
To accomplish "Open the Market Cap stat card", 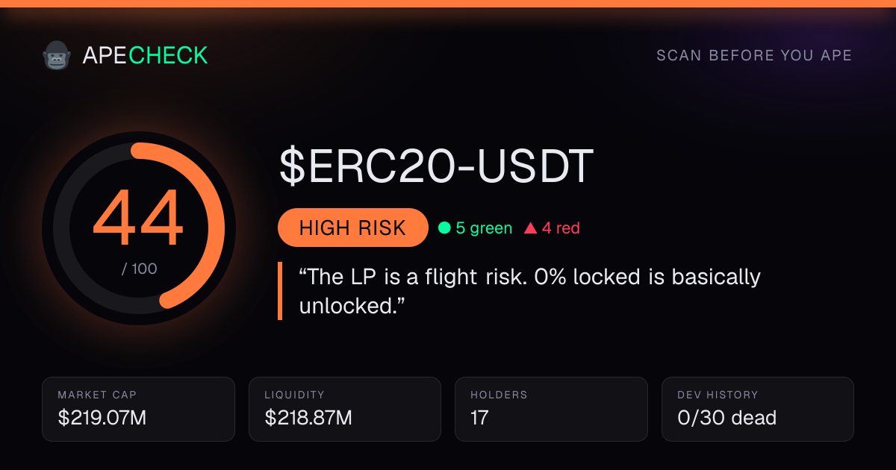I will pyautogui.click(x=139, y=409).
